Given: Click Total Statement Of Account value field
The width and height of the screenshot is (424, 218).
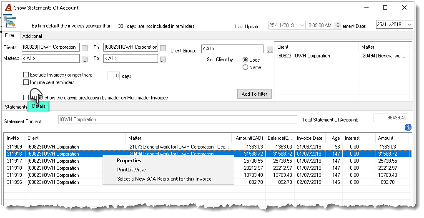Looking at the screenshot, I should tap(391, 118).
